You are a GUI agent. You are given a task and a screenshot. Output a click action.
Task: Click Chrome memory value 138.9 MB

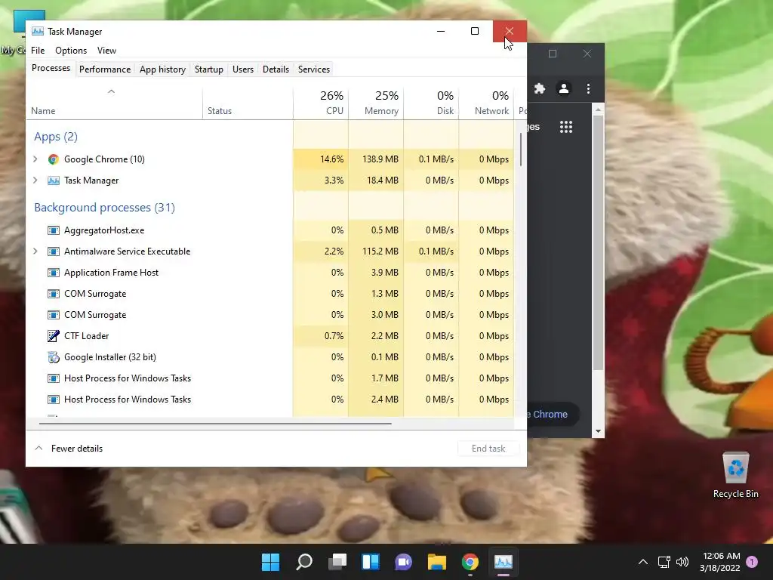tap(380, 159)
